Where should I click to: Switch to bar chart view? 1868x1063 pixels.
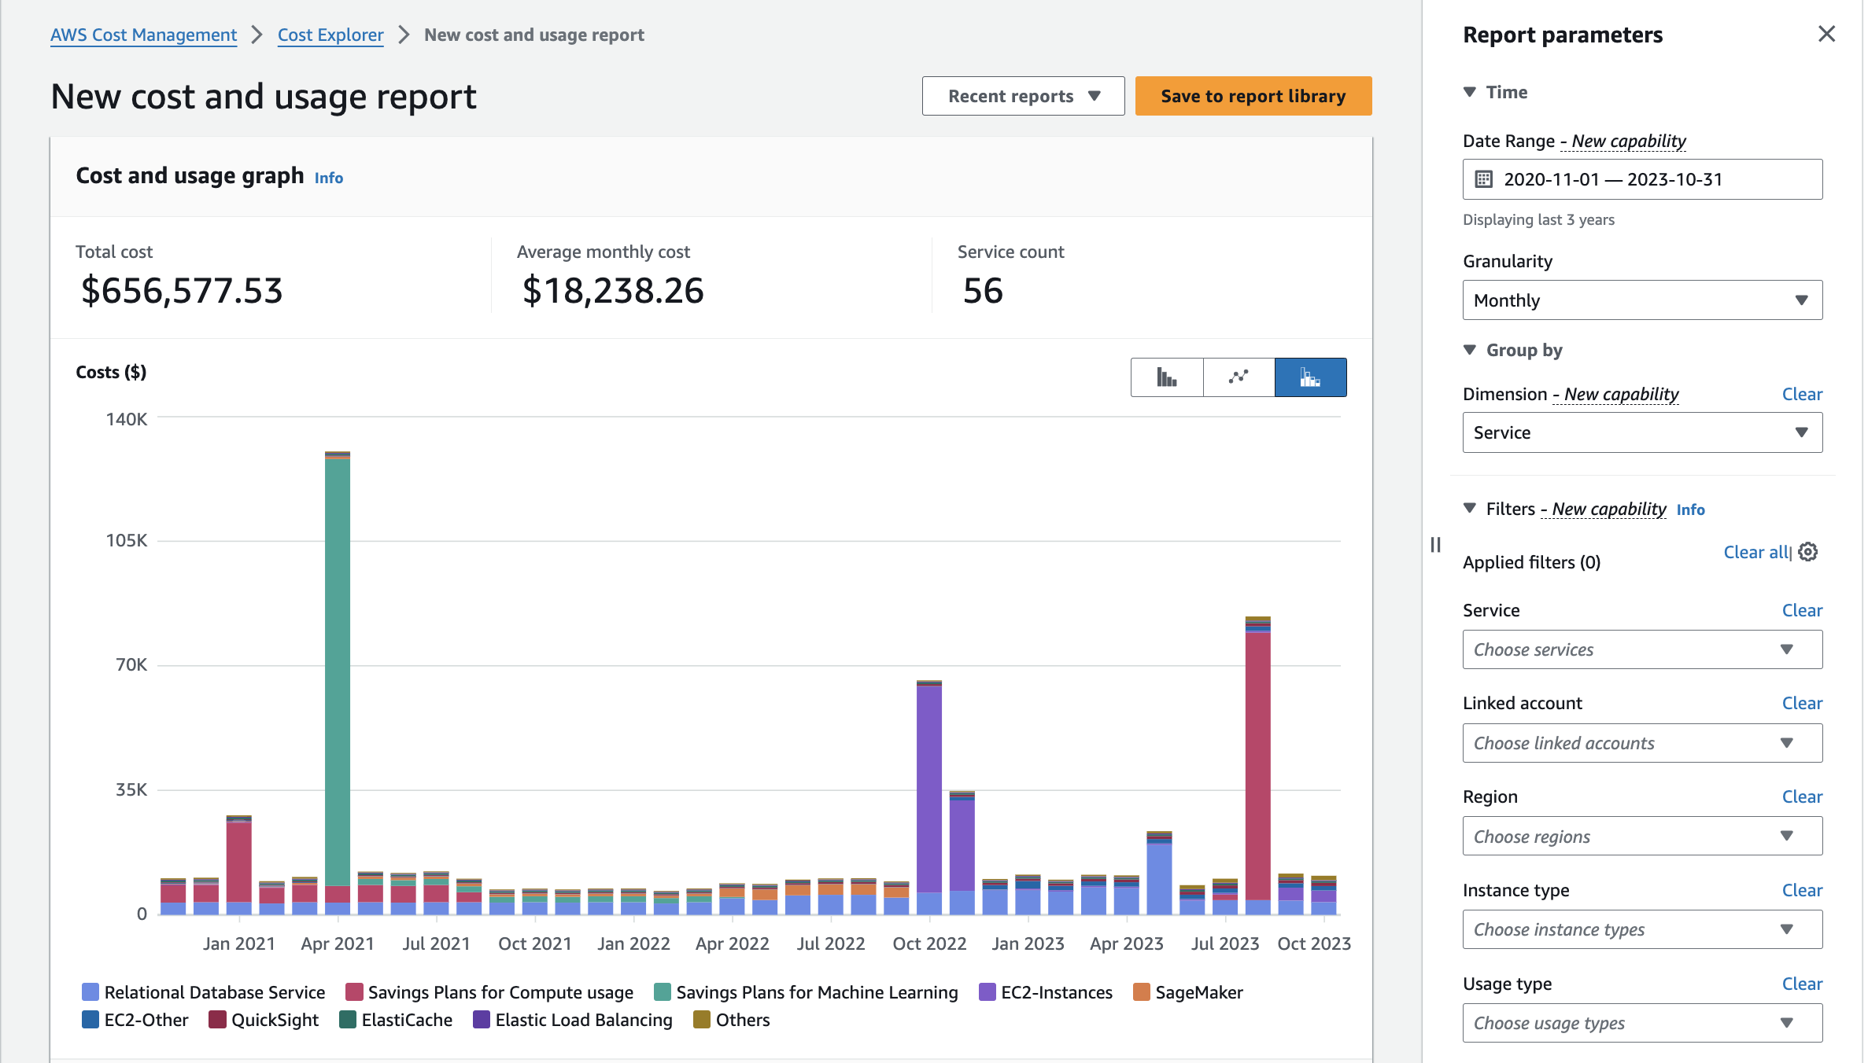[x=1167, y=377]
